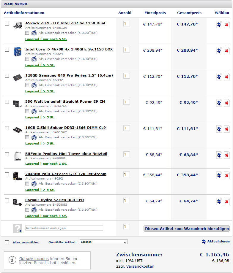
Task: Open Intel Core i5 box thumbnail
Action: click(18, 51)
